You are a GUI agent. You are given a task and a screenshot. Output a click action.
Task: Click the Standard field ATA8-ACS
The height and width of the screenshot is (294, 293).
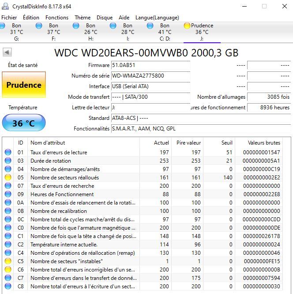[201, 118]
